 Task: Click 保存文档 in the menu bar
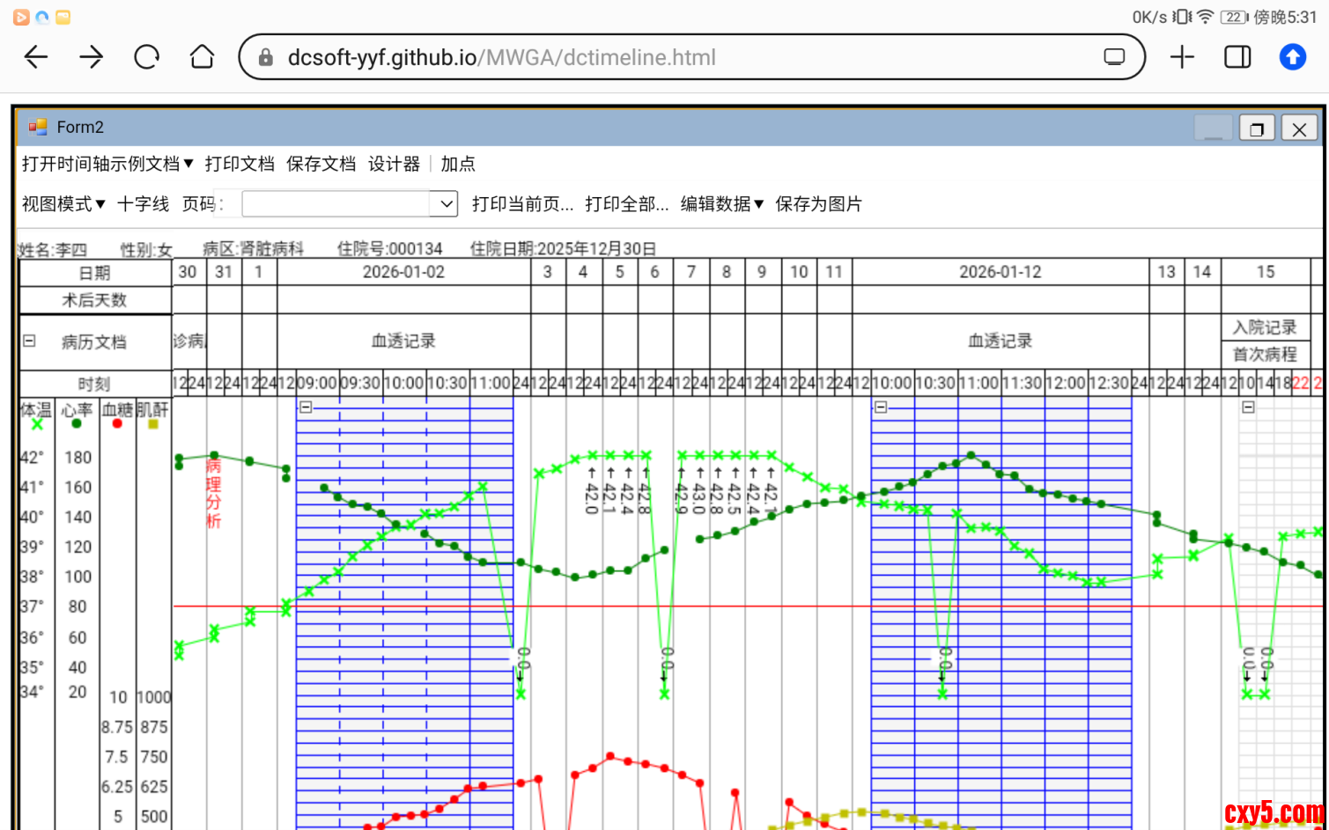[x=321, y=164]
